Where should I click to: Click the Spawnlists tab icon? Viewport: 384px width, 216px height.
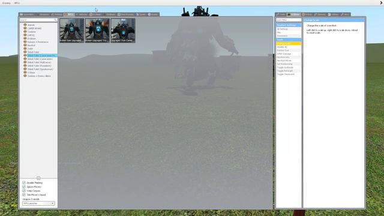[x=22, y=14]
